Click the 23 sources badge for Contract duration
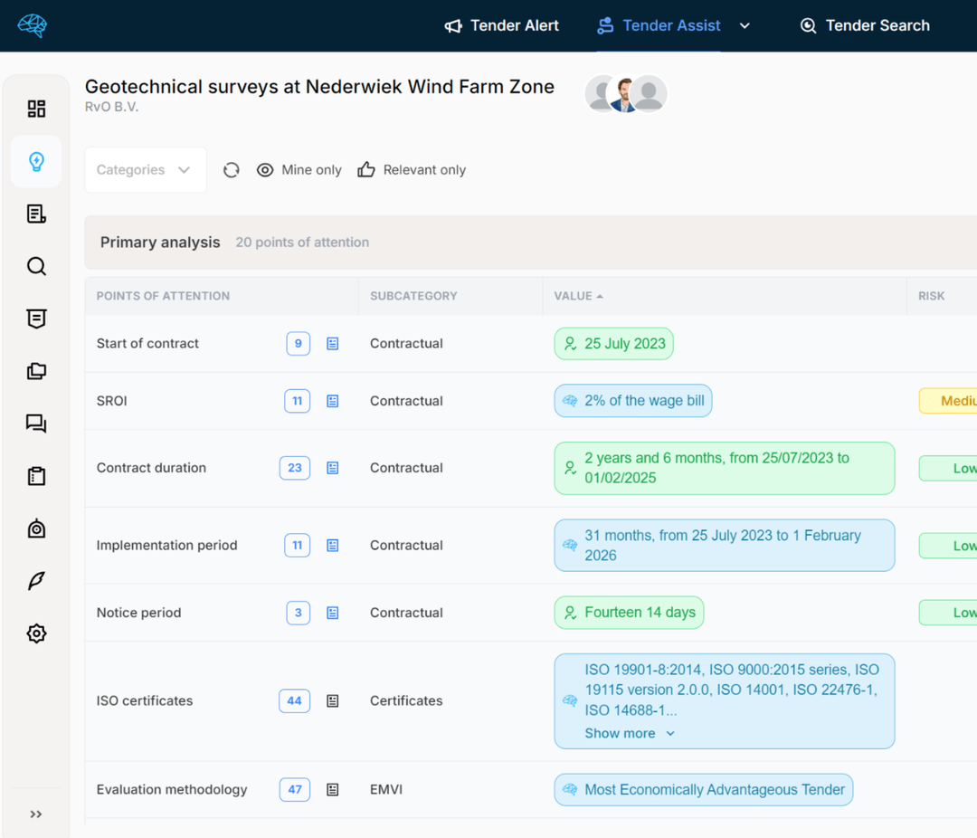Image resolution: width=977 pixels, height=838 pixels. pos(295,468)
